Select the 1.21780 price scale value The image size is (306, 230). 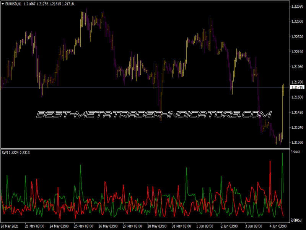click(297, 82)
